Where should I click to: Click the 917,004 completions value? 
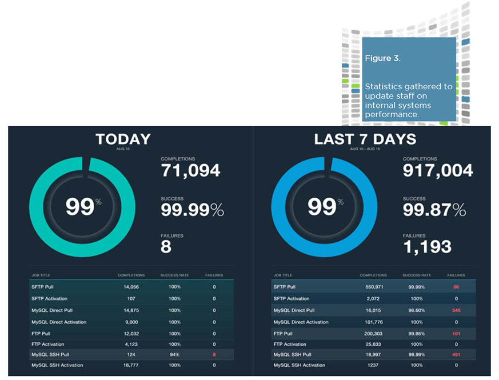[438, 170]
